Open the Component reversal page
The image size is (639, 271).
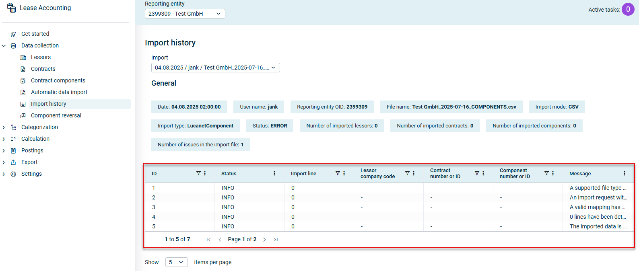coord(56,115)
